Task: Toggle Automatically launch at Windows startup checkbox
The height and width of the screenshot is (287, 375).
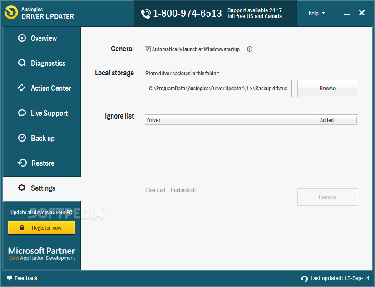Action: tap(148, 49)
